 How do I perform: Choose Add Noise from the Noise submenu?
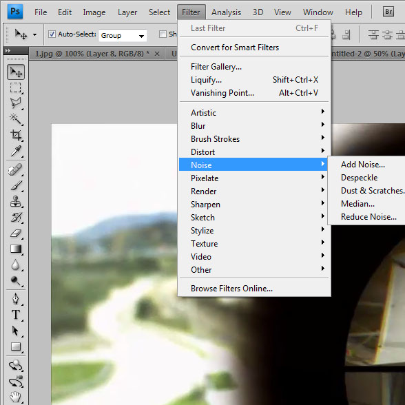[362, 165]
